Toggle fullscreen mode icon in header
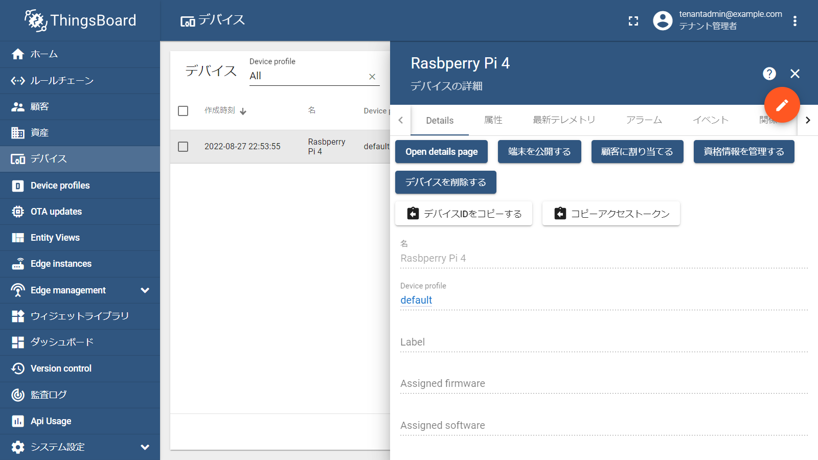 (x=633, y=21)
